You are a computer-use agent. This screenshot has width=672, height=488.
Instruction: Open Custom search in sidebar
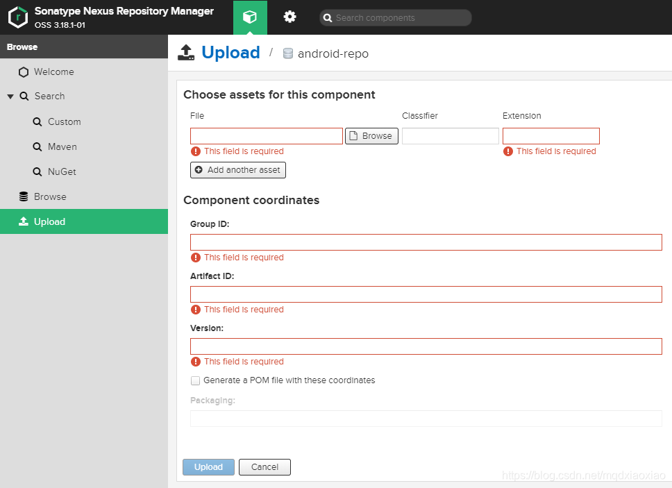tap(84, 121)
